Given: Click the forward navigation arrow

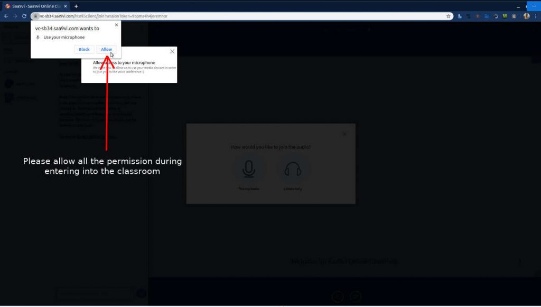Looking at the screenshot, I should 15,16.
